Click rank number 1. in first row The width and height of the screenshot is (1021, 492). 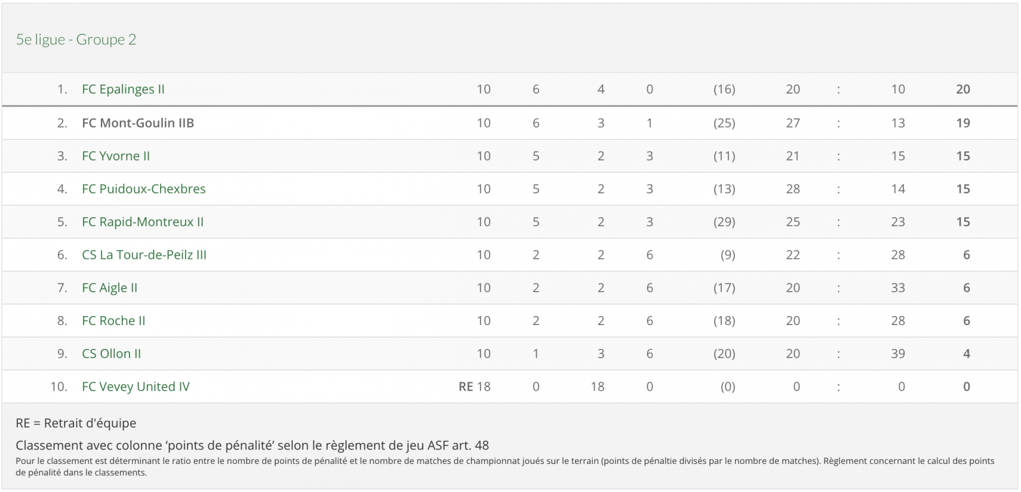[x=62, y=89]
